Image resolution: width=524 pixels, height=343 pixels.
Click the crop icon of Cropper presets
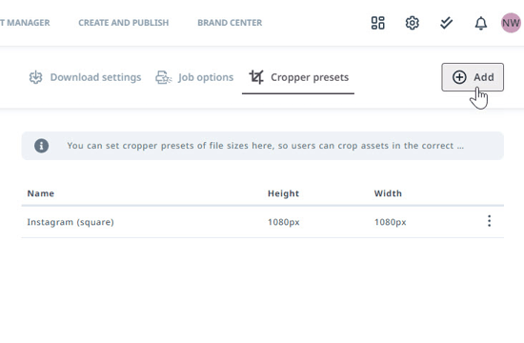pyautogui.click(x=256, y=77)
